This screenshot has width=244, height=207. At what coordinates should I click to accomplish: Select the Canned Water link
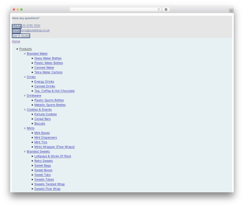(44, 68)
